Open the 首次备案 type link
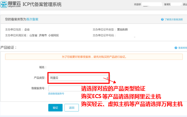 tap(32, 19)
